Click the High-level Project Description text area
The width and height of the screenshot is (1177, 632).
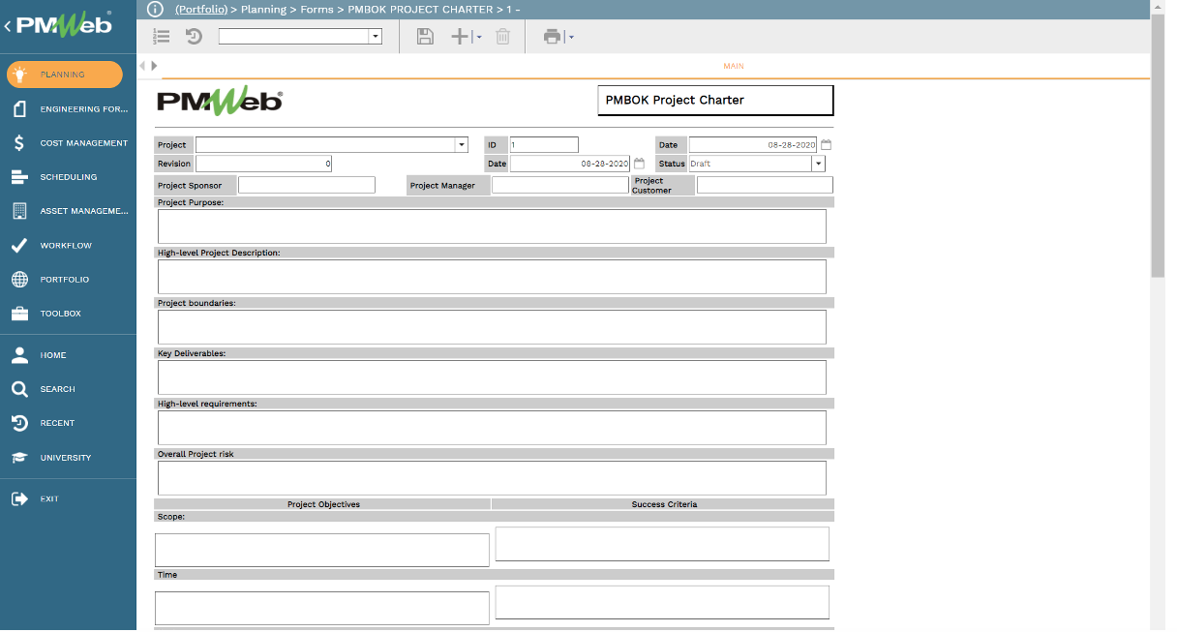pos(492,277)
